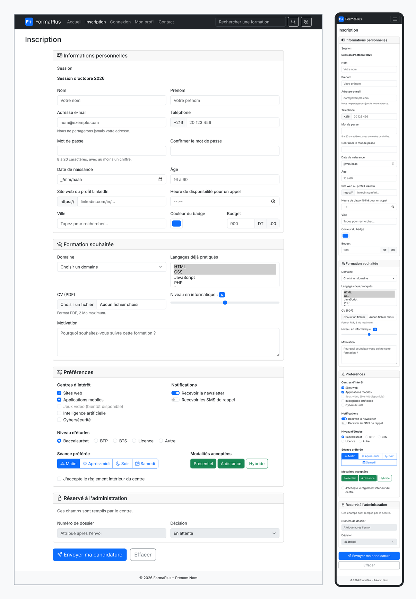Click the desktop Rechercher une formation search field
The width and height of the screenshot is (416, 599).
click(251, 22)
